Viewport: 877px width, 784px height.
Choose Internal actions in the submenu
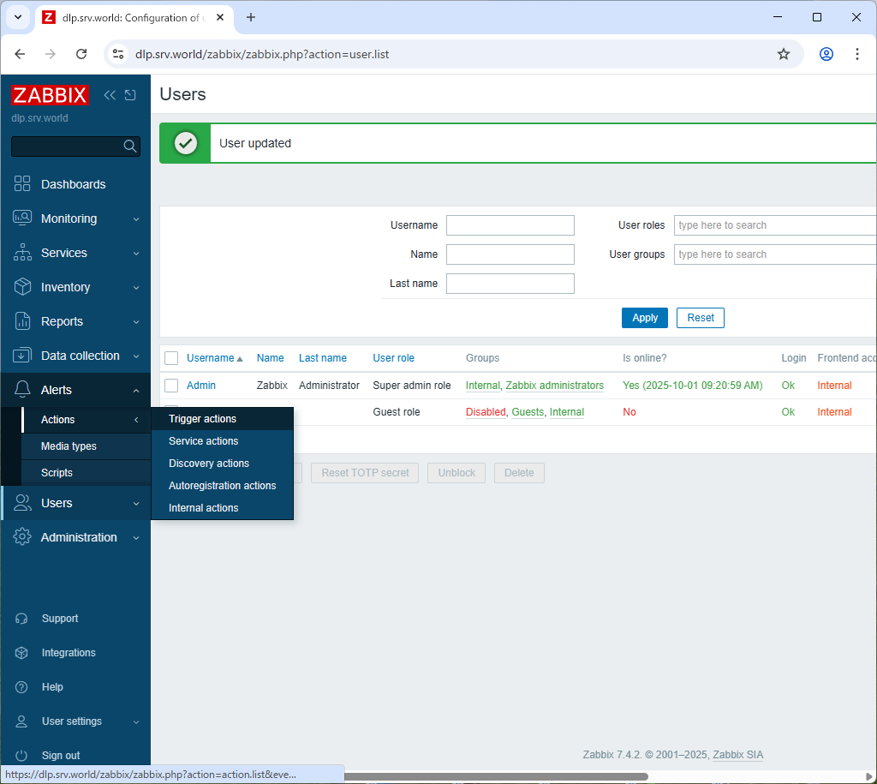[x=203, y=508]
